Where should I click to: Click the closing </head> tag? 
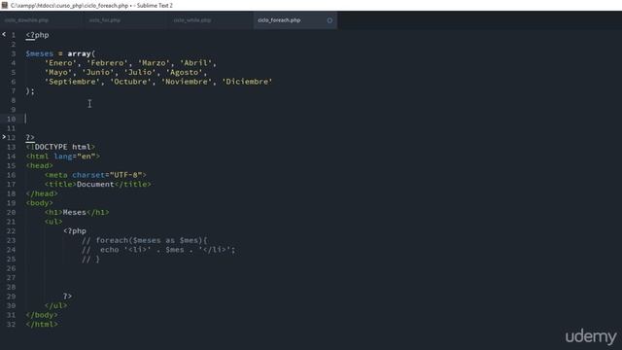[x=42, y=193]
